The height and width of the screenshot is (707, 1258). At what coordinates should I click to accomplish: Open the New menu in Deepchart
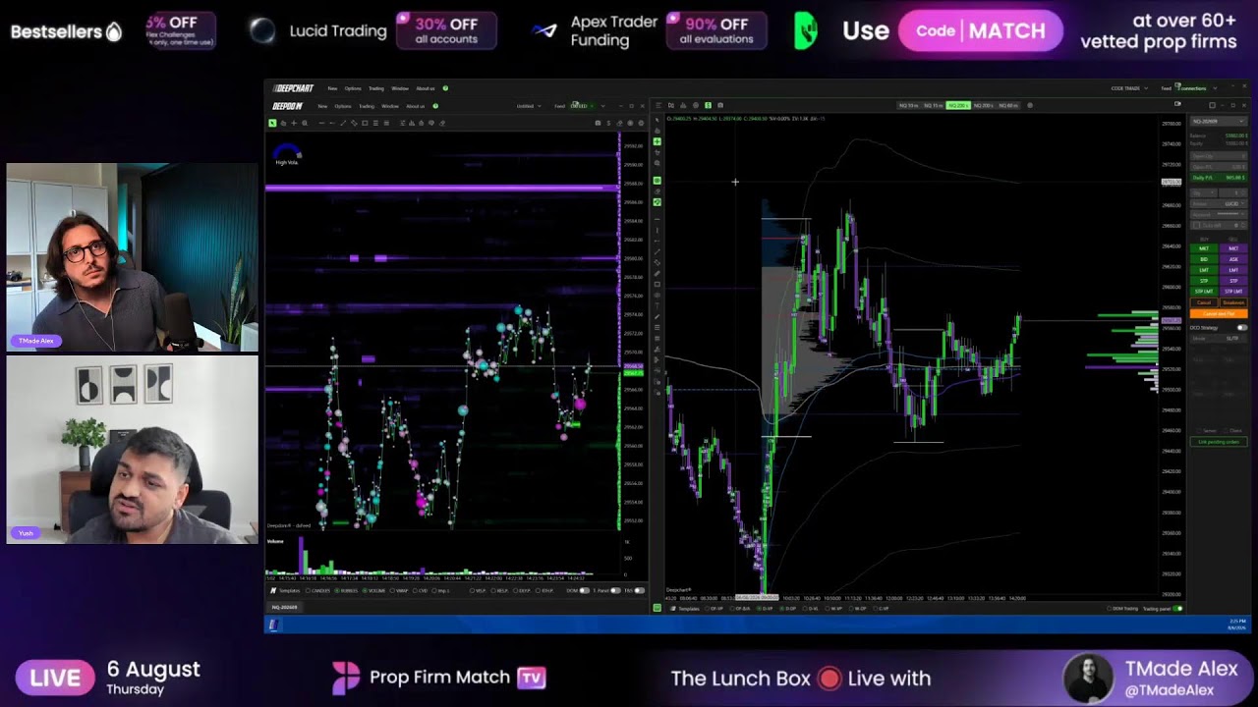pos(332,88)
